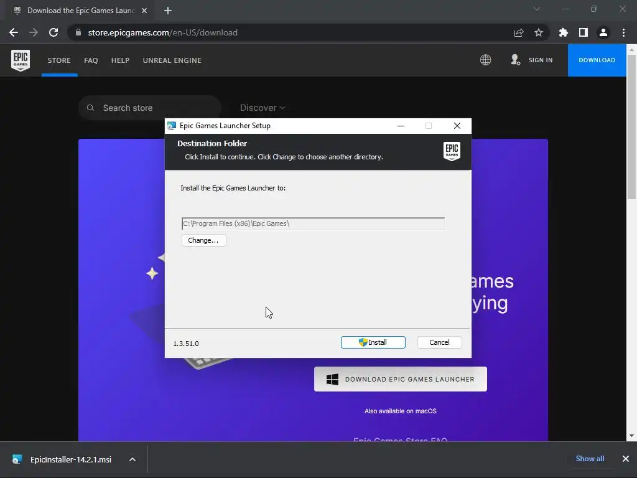Toggle the browser side panel

coord(583,32)
